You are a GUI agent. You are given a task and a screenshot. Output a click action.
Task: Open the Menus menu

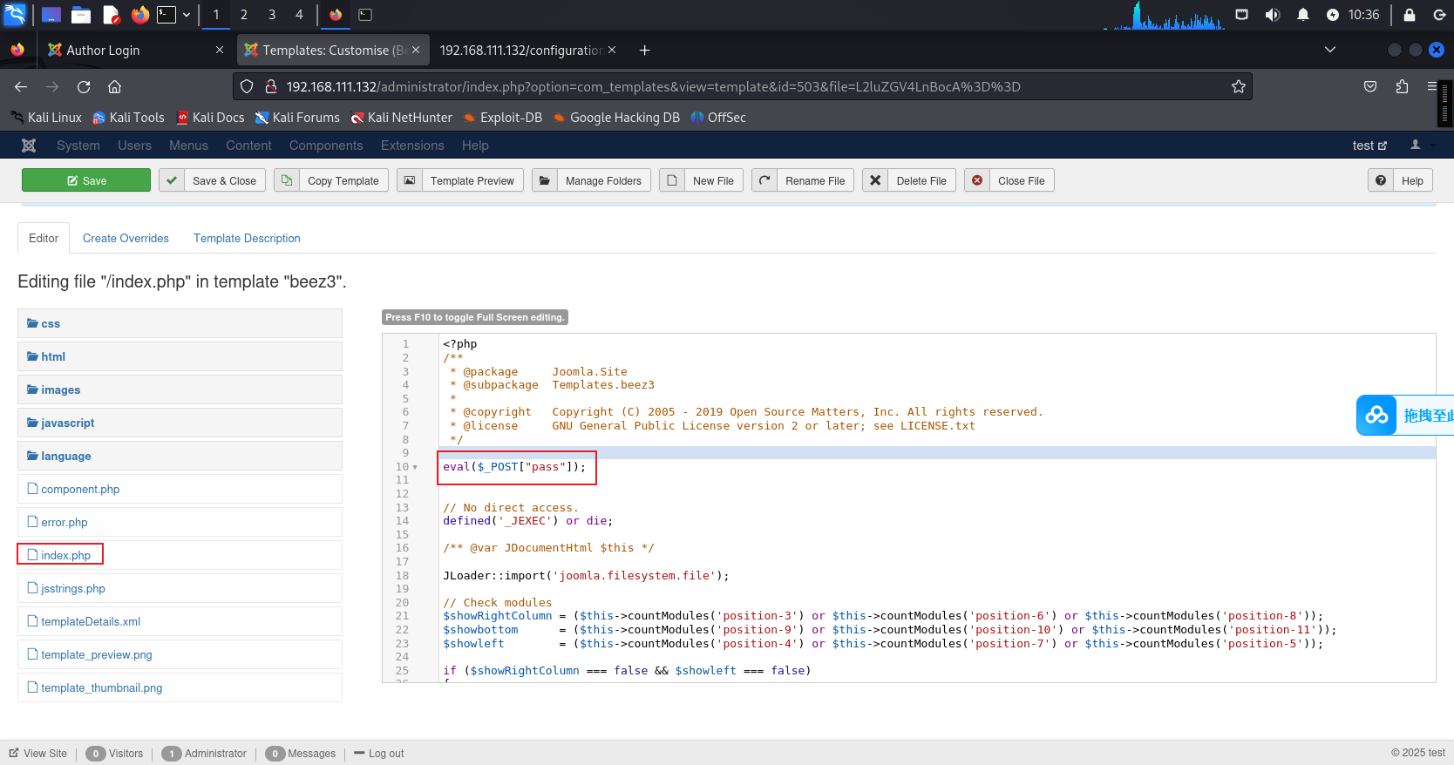pyautogui.click(x=188, y=146)
